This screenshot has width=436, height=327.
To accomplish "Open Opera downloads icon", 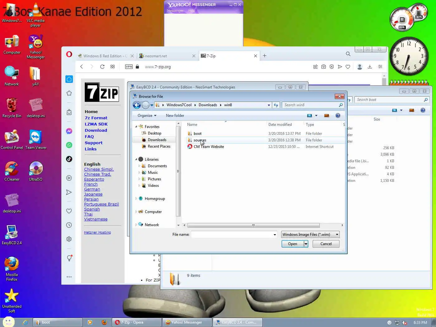I will [370, 67].
